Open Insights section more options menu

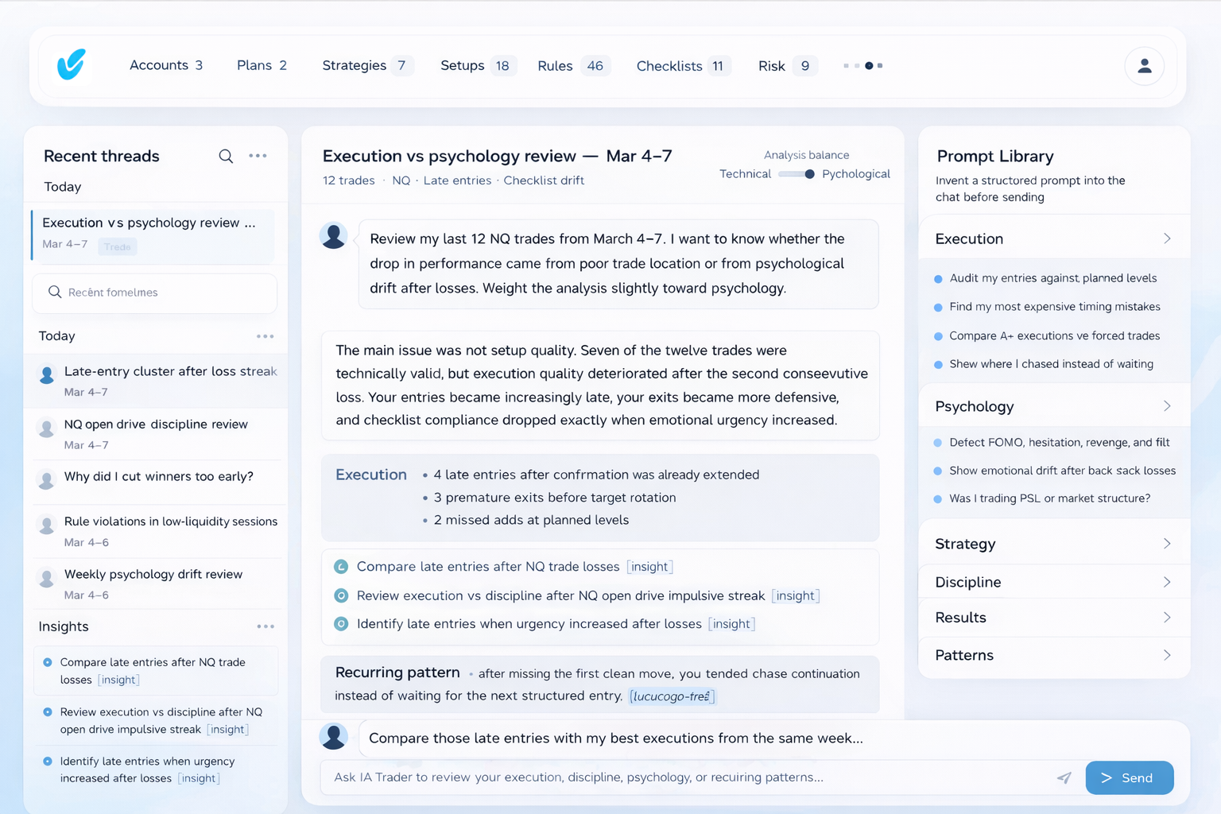coord(266,626)
